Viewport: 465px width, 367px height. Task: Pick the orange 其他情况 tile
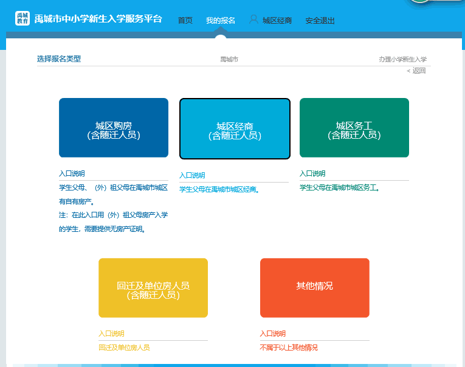(314, 288)
